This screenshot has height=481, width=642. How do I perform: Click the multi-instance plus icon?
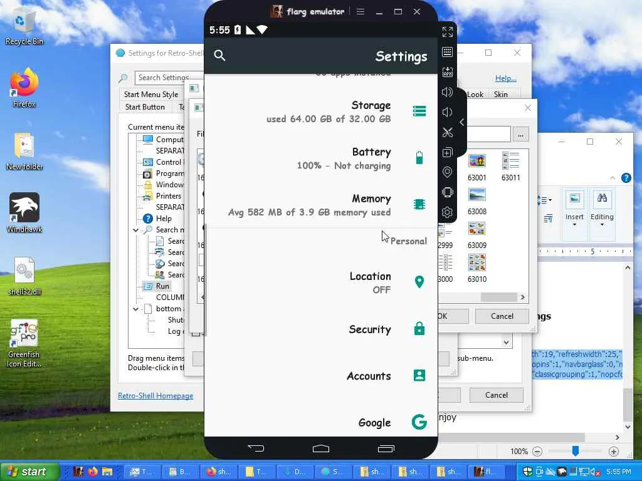[447, 153]
